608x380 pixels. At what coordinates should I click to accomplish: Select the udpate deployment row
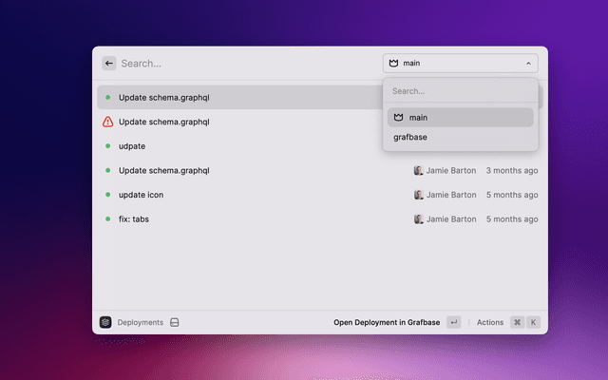pyautogui.click(x=237, y=146)
